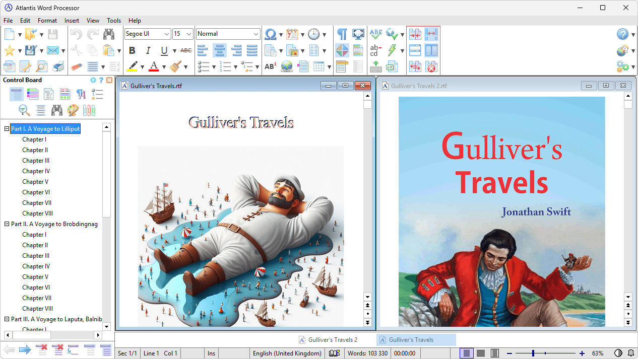Click the Control Board magnifier T icon

pos(24,110)
